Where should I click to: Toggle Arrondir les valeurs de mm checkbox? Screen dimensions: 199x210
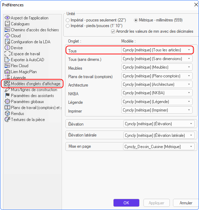click(113, 32)
